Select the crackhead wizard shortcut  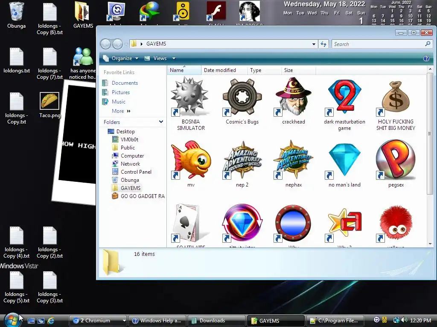294,97
